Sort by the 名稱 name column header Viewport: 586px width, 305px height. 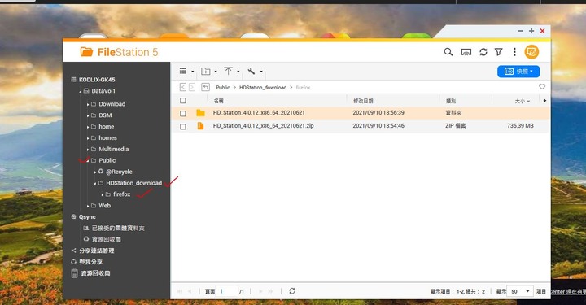(219, 101)
